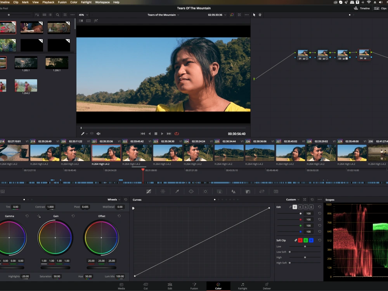The height and width of the screenshot is (291, 388).
Task: Switch to the Cut page tab
Action: coord(145,286)
